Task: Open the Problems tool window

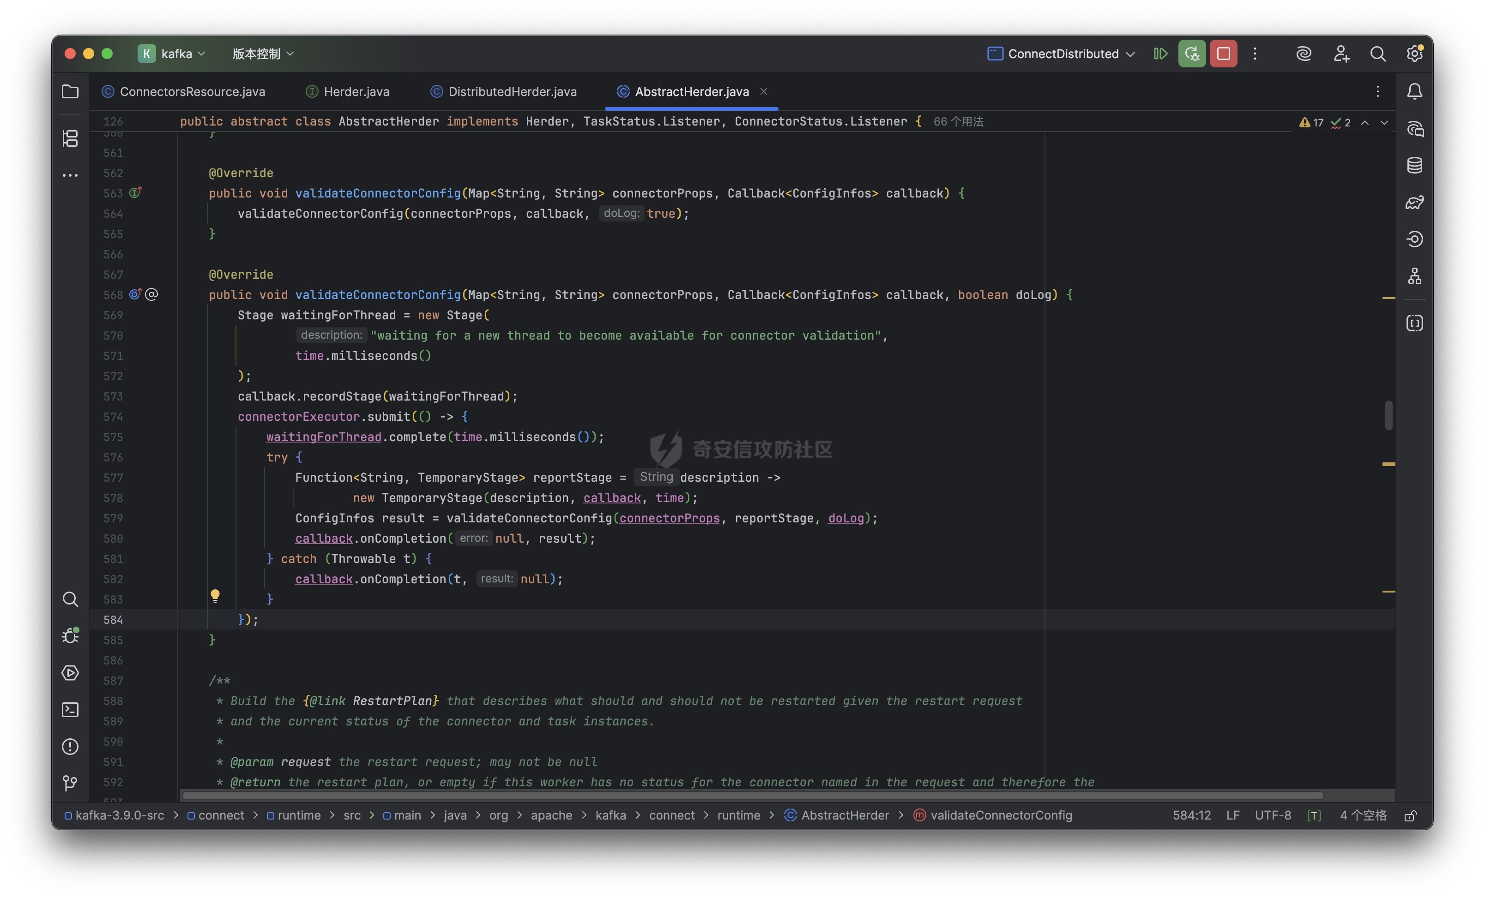Action: tap(71, 747)
